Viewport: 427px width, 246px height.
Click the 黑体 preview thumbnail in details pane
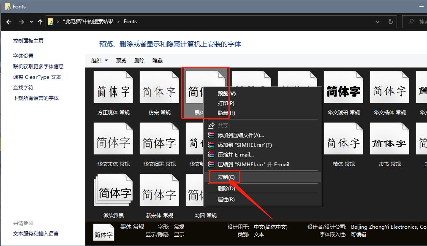pos(103,232)
